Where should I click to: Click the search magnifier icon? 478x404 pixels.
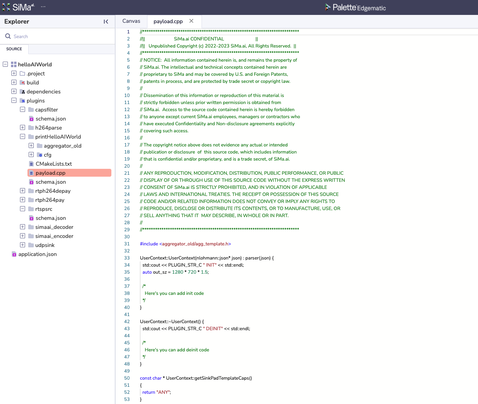pyautogui.click(x=8, y=37)
